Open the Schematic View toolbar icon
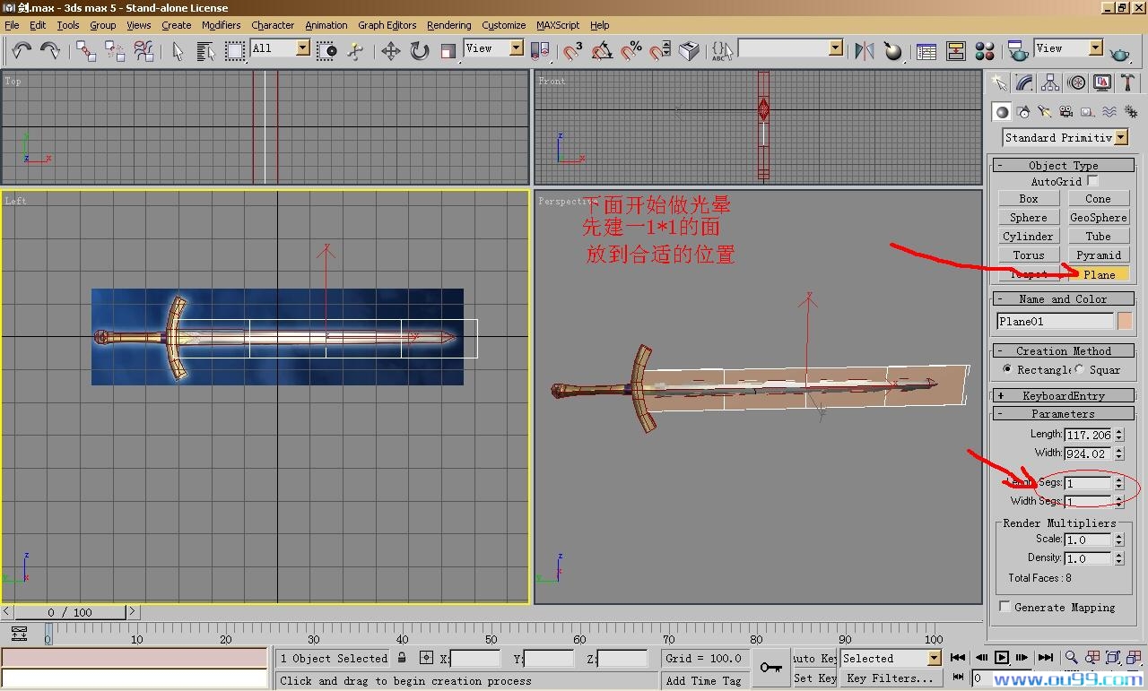The width and height of the screenshot is (1148, 691). click(x=956, y=51)
